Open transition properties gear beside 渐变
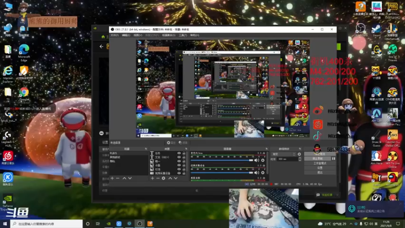The height and width of the screenshot is (228, 405). 299,154
